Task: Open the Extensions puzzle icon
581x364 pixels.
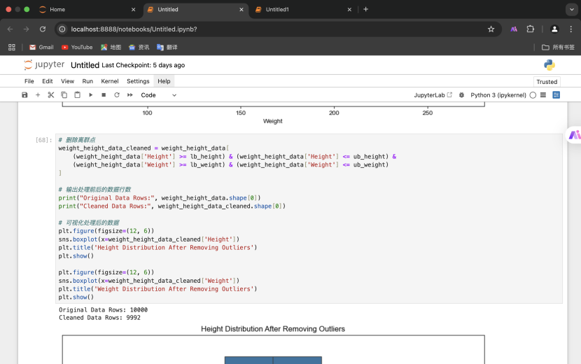Action: point(530,29)
